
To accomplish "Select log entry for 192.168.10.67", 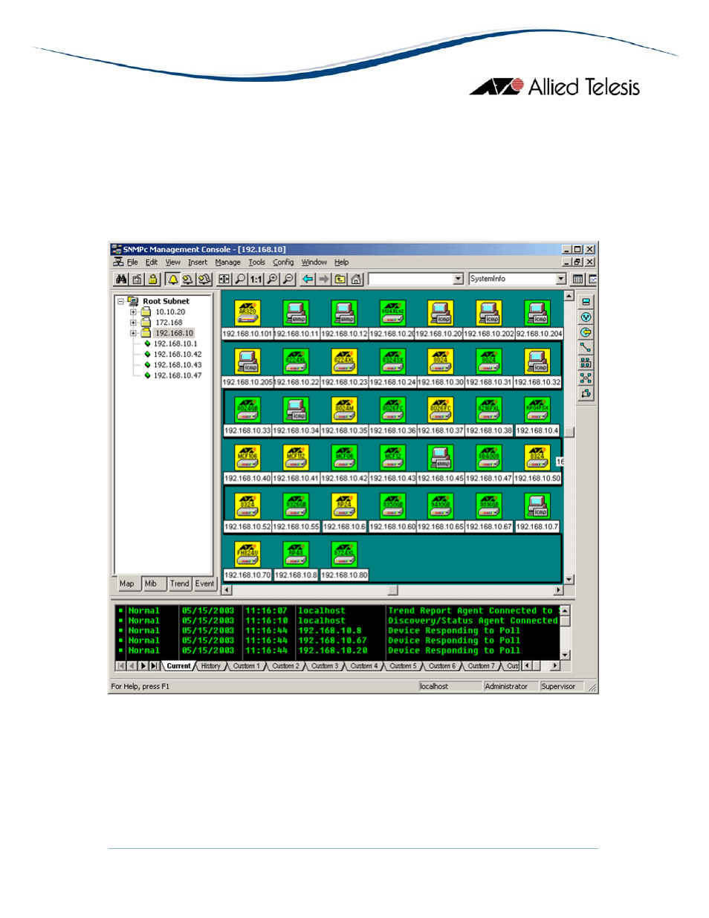I will [338, 641].
